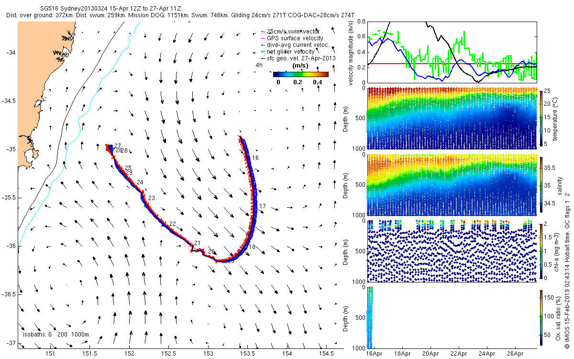Click day marker '18' on the glider track
The image size is (574, 359).
[252, 247]
